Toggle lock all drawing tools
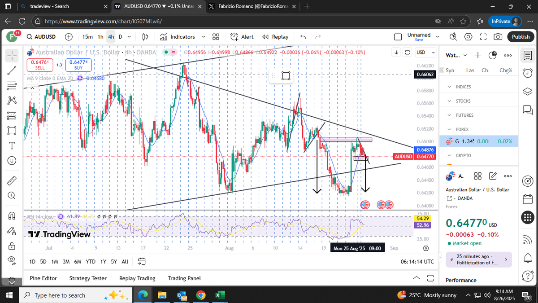The width and height of the screenshot is (538, 303). click(12, 246)
